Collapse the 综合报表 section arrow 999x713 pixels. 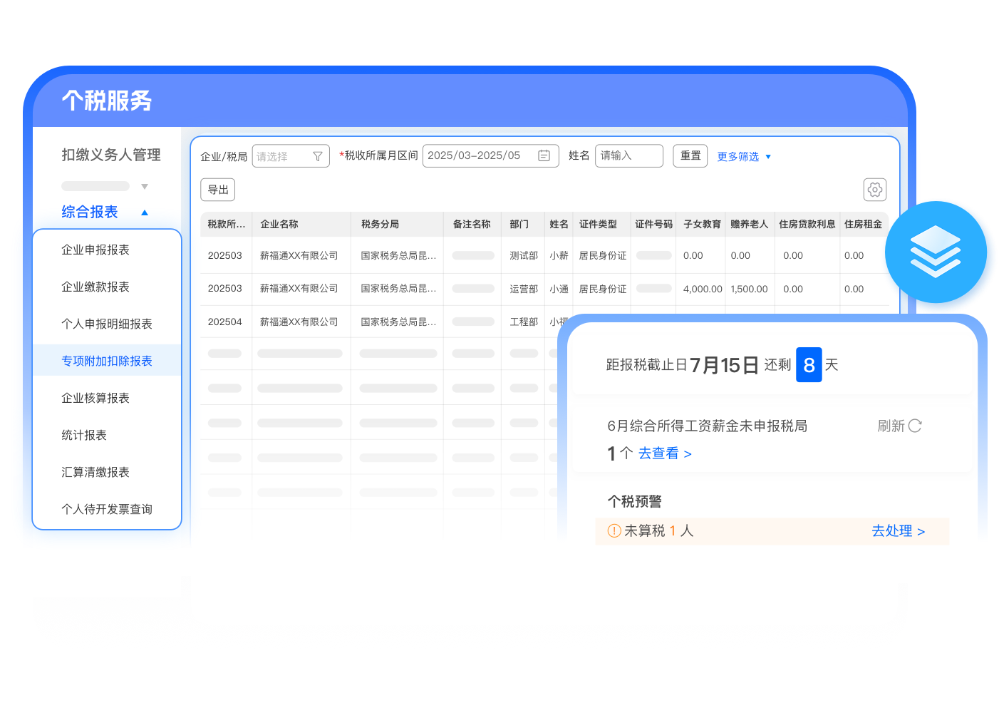coord(145,212)
